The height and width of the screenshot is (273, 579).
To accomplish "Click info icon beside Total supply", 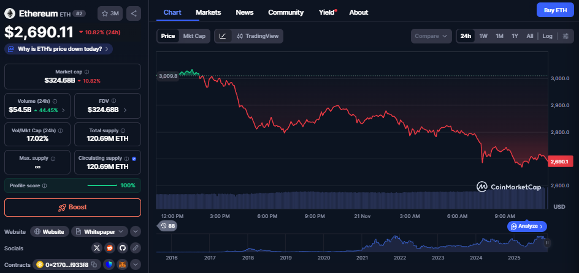I will point(123,130).
